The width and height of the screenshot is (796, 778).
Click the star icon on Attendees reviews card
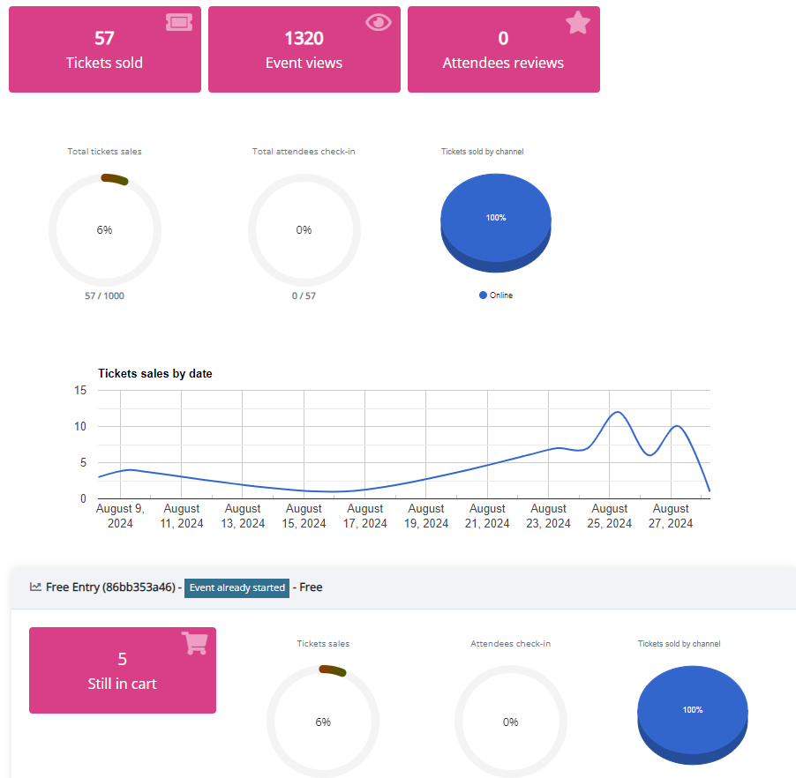coord(577,23)
